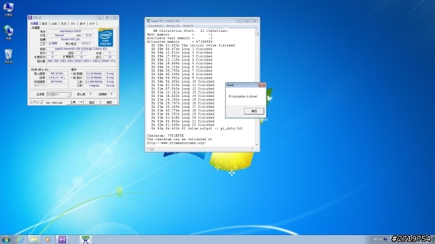The width and height of the screenshot is (435, 244).
Task: Click the Checksum line in Super PI
Action: [165, 136]
